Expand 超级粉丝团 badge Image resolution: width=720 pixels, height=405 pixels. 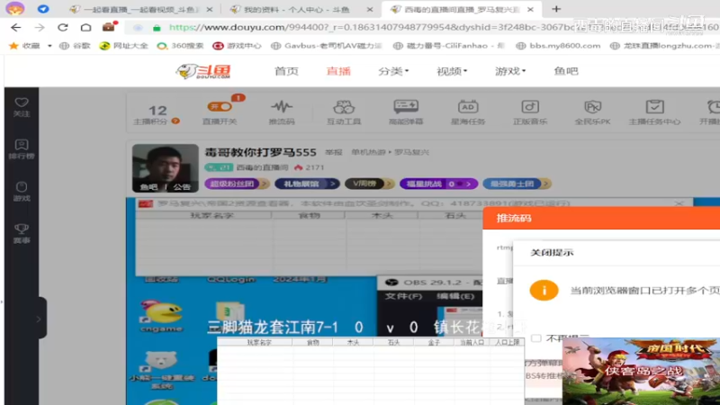pos(237,184)
